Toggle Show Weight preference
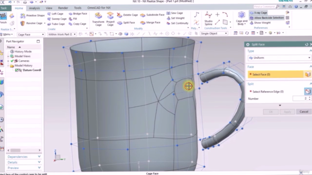The height and width of the screenshot is (175, 312). [260, 23]
